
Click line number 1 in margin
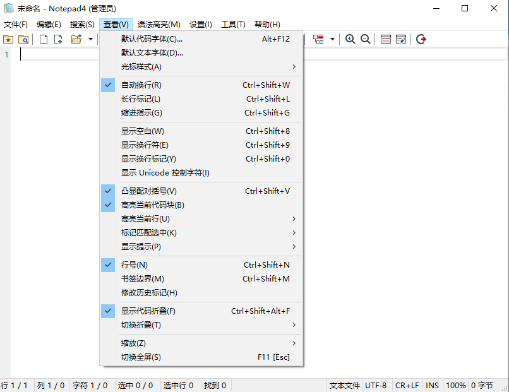pos(6,54)
